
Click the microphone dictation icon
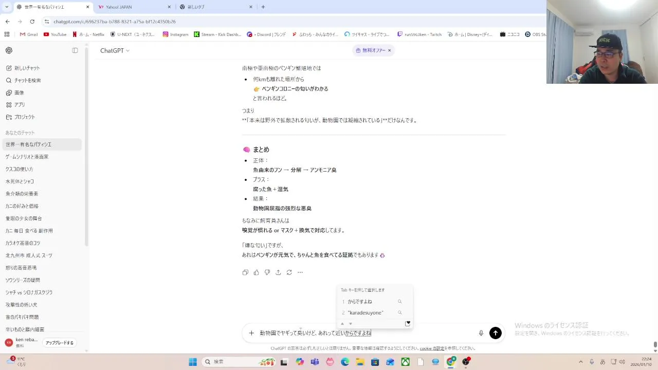coord(481,333)
